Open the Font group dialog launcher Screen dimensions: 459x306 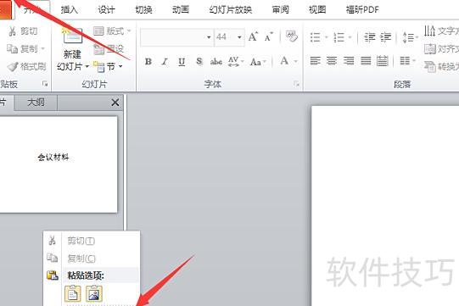pos(296,84)
